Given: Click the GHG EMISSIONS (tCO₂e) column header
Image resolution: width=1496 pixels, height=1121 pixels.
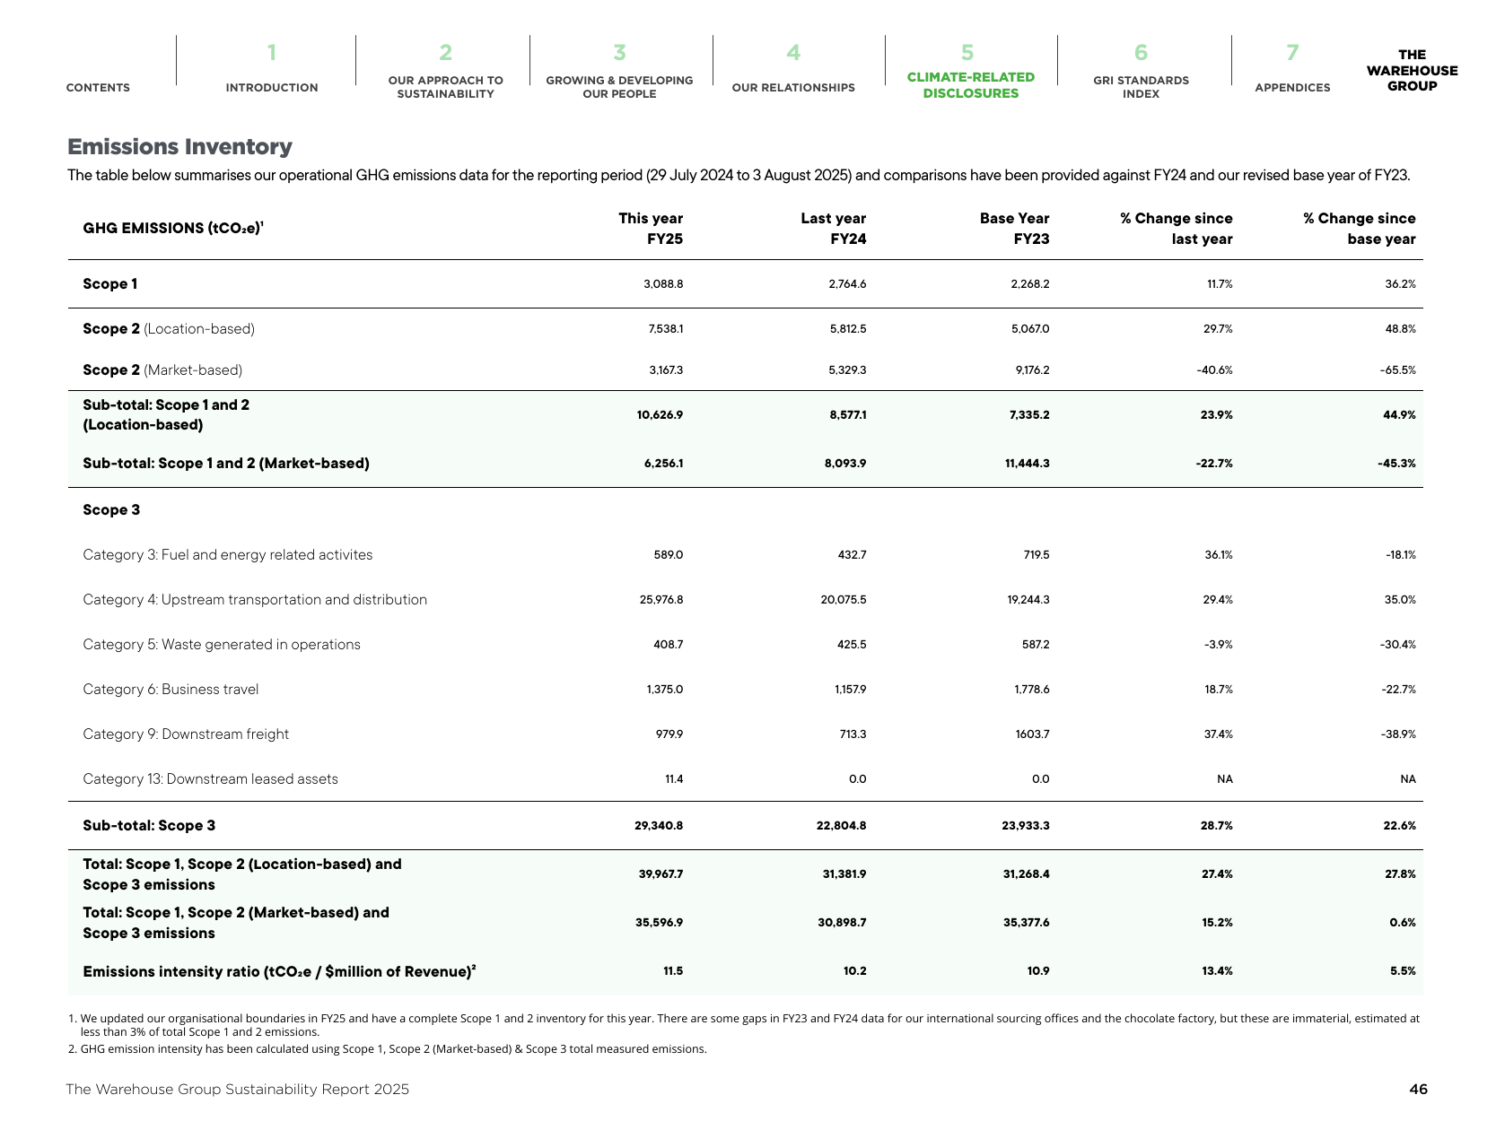Looking at the screenshot, I should click(172, 228).
